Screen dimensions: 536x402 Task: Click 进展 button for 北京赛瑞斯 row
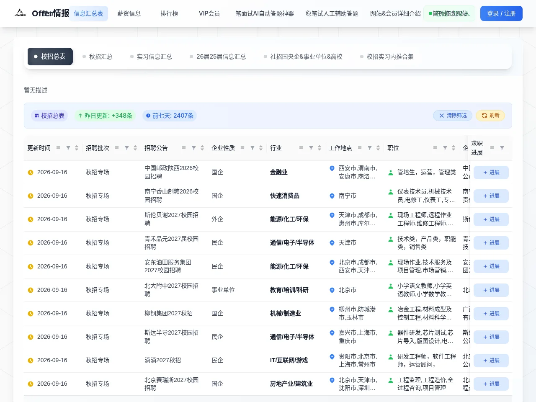[491, 384]
